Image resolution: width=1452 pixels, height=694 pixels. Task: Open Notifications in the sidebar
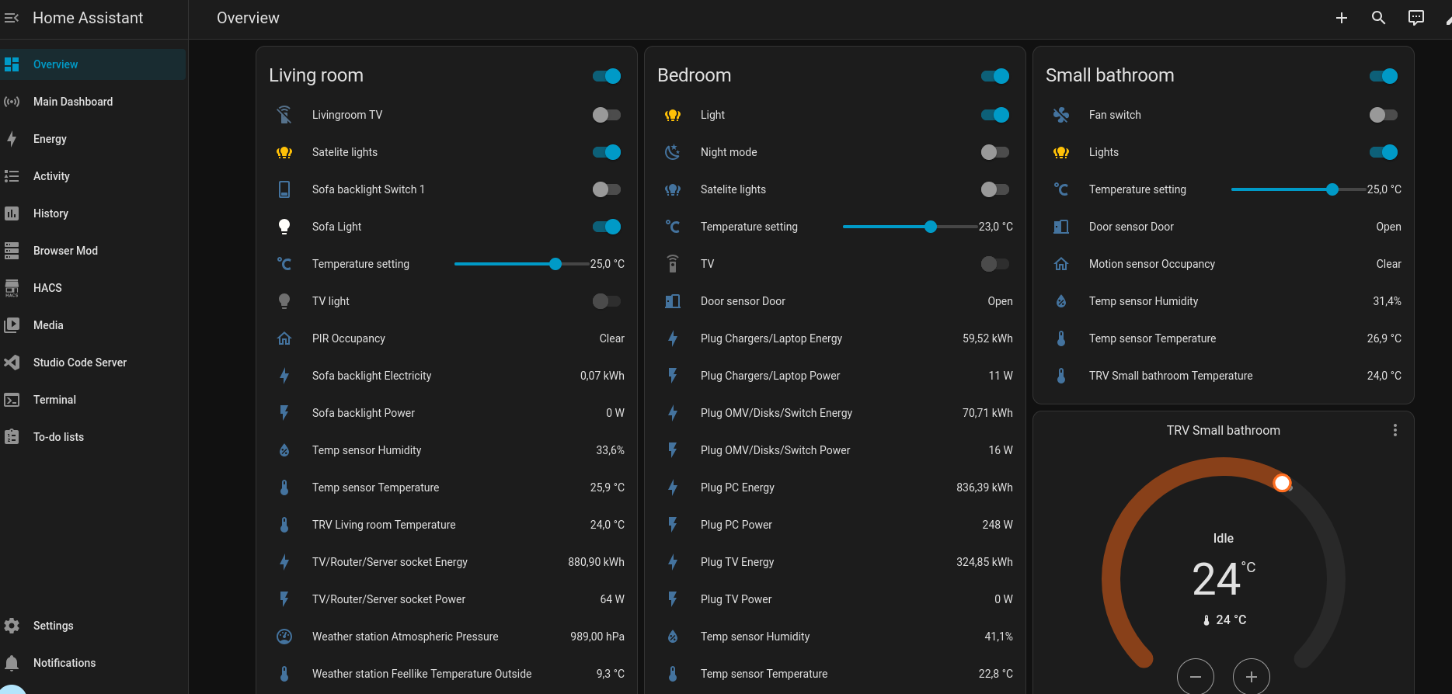64,663
